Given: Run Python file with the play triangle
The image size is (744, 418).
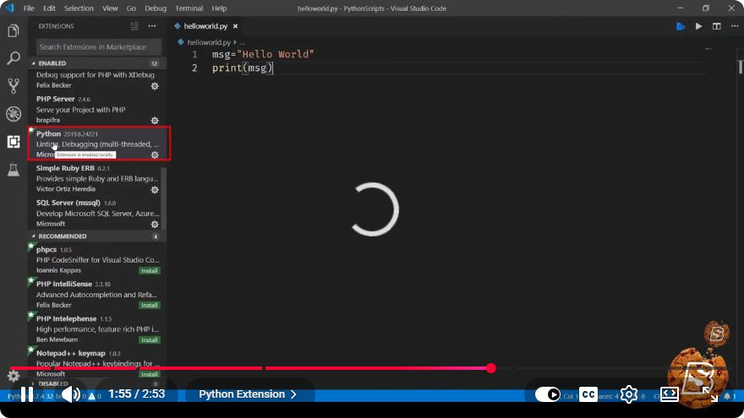Looking at the screenshot, I should (x=698, y=26).
